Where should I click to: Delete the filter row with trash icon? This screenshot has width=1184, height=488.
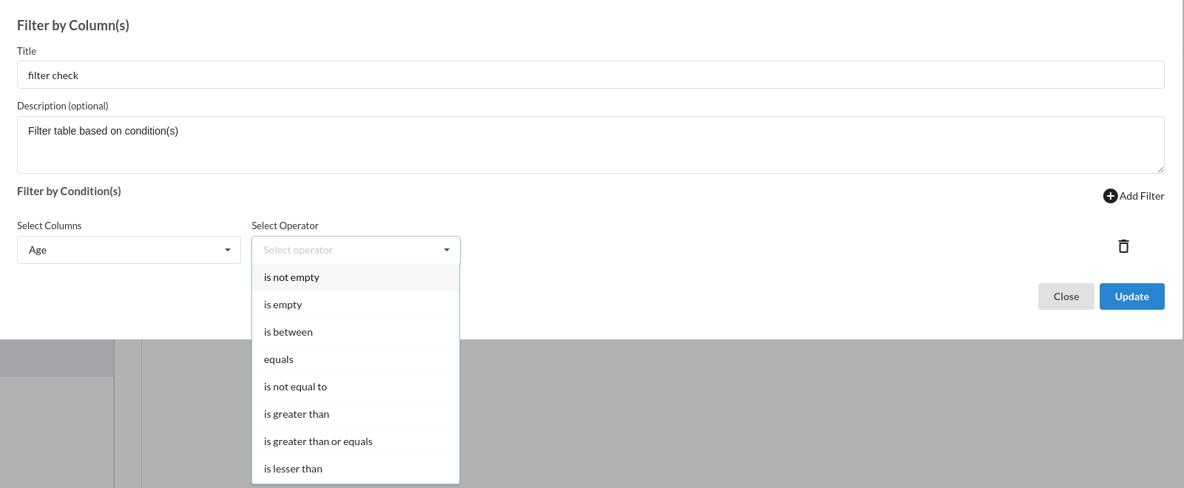coord(1123,246)
